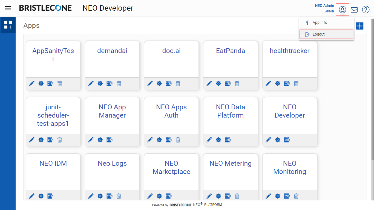Open export icon for NEO Developer
The image size is (374, 210).
coord(287,140)
